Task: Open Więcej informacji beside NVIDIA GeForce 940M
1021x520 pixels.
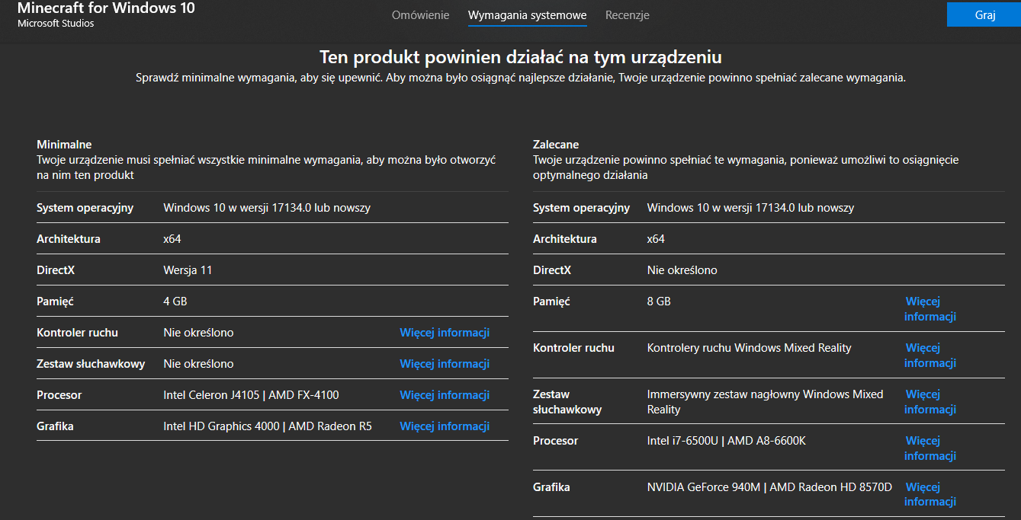Action: (x=929, y=495)
